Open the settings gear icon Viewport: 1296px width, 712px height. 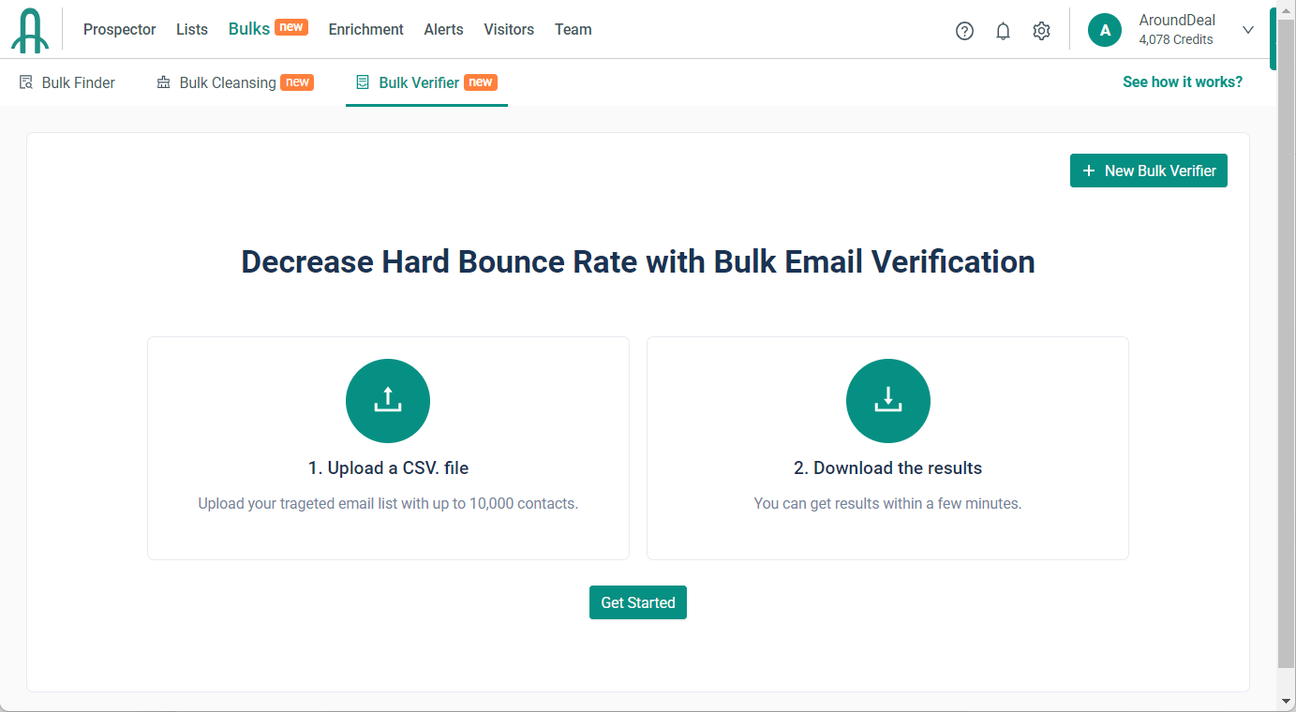(x=1041, y=31)
